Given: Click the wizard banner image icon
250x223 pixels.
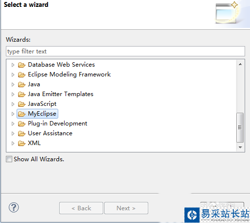Looking at the screenshot, I should (227, 13).
